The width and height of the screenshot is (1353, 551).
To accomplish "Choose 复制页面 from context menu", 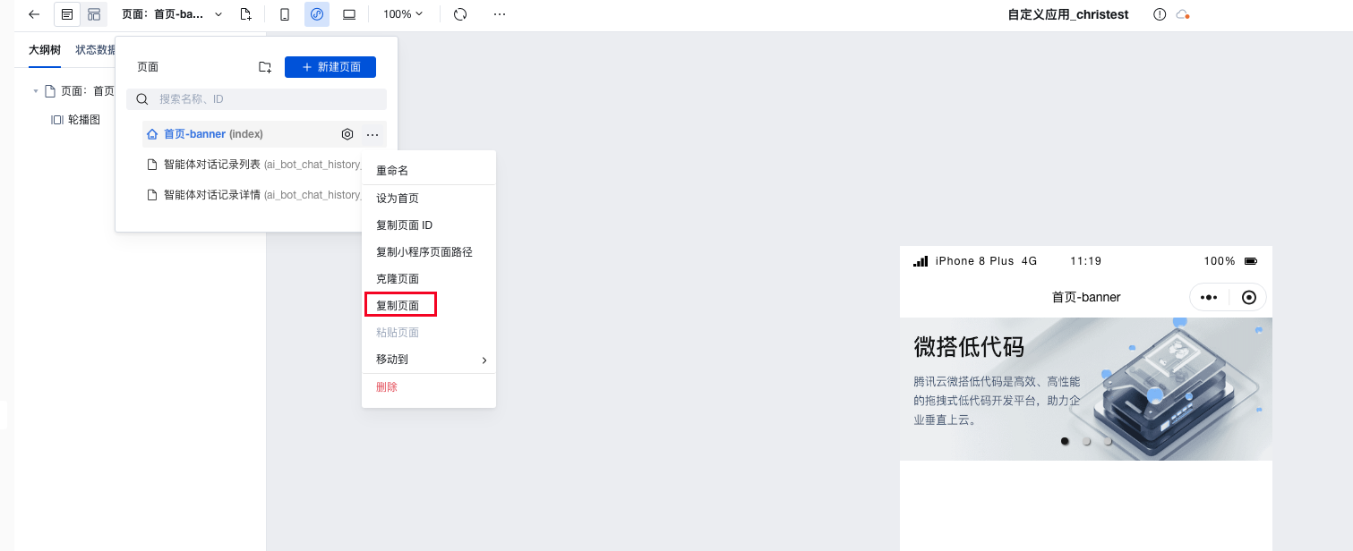I will pyautogui.click(x=429, y=306).
